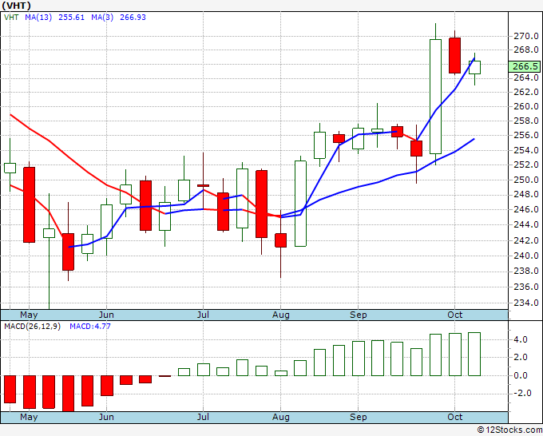Click Oct on the MACD panel time axis

454,418
